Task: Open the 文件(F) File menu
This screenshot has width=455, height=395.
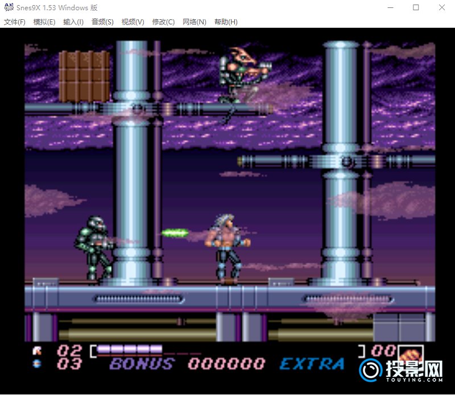Action: (15, 22)
